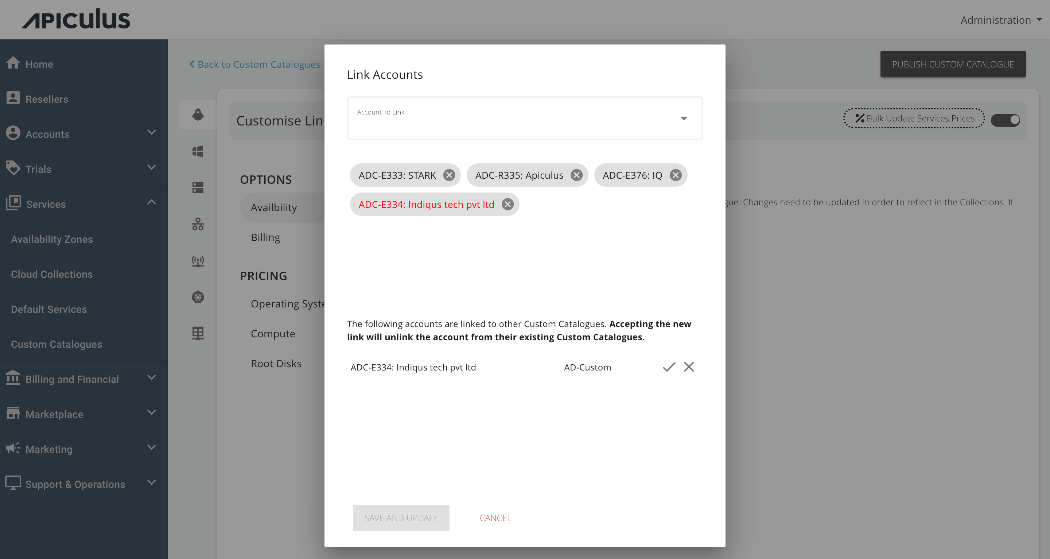Remove the ADC-E333: STARK account chip
This screenshot has width=1050, height=559.
pyautogui.click(x=449, y=175)
